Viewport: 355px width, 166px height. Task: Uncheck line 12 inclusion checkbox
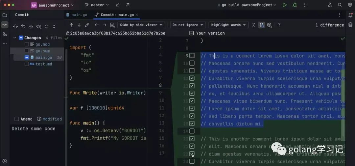click(x=192, y=78)
